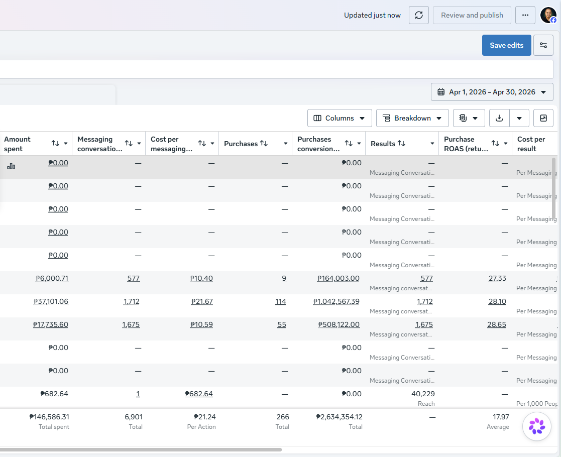561x457 pixels.
Task: Expand the export options arrow
Action: click(x=519, y=118)
